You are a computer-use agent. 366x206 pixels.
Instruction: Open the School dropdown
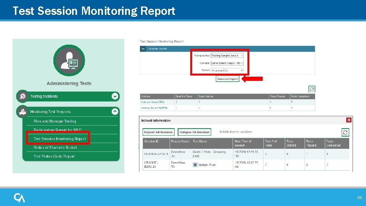[227, 70]
